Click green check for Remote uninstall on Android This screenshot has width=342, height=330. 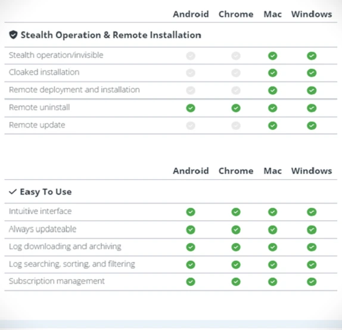tap(191, 108)
